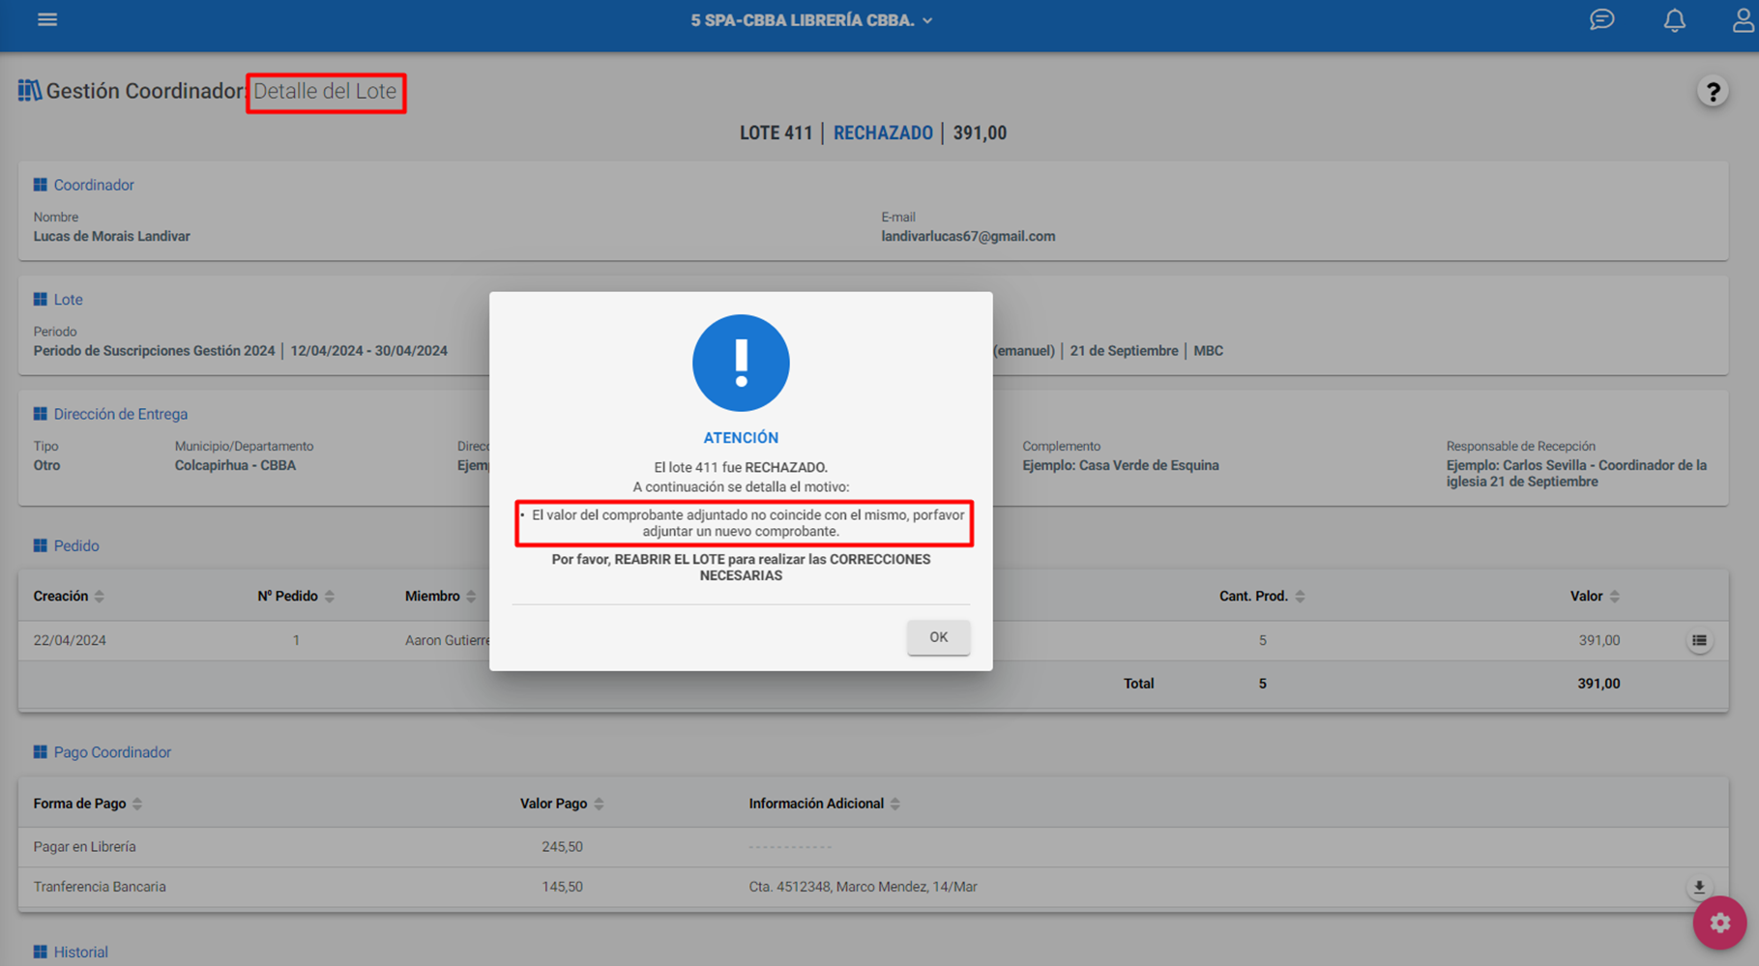Click the Pago Coordinador grid icon
1759x966 pixels.
point(40,752)
